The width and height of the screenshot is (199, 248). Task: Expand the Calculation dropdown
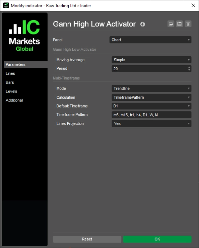coord(151,97)
